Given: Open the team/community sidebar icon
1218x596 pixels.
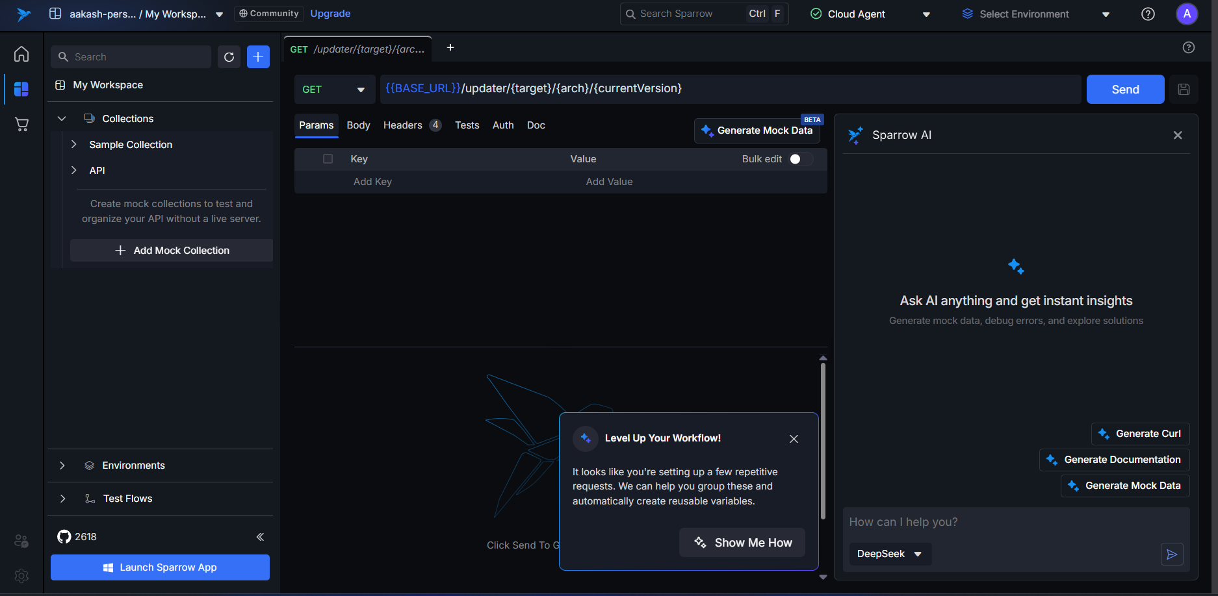Looking at the screenshot, I should (x=21, y=541).
